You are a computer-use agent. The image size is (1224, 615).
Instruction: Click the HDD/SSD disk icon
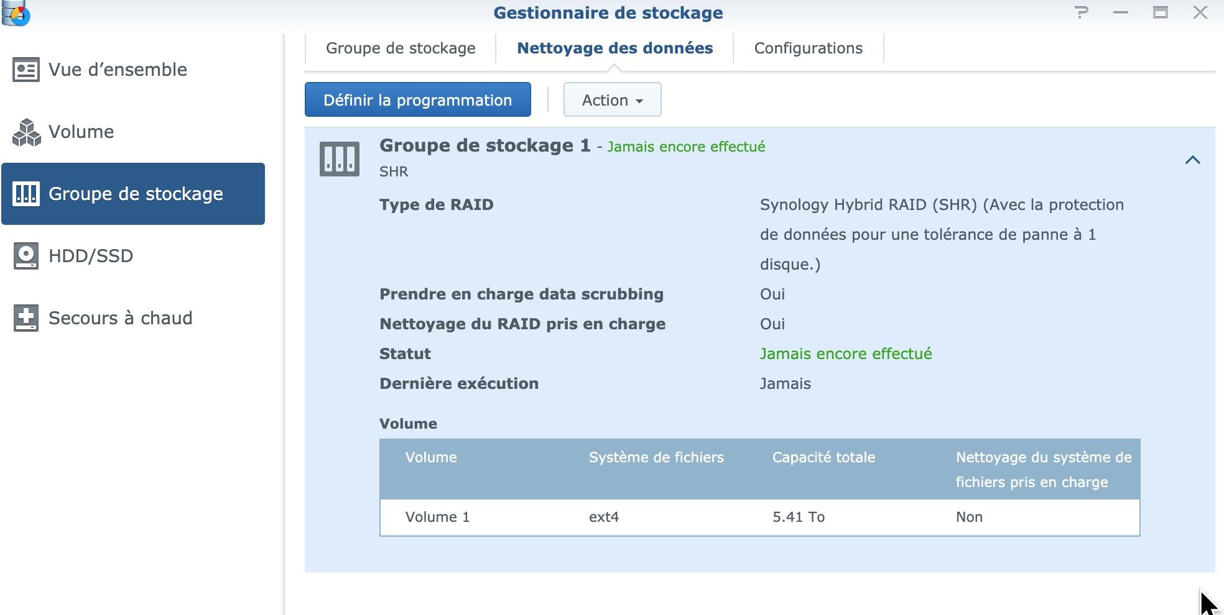click(x=26, y=256)
